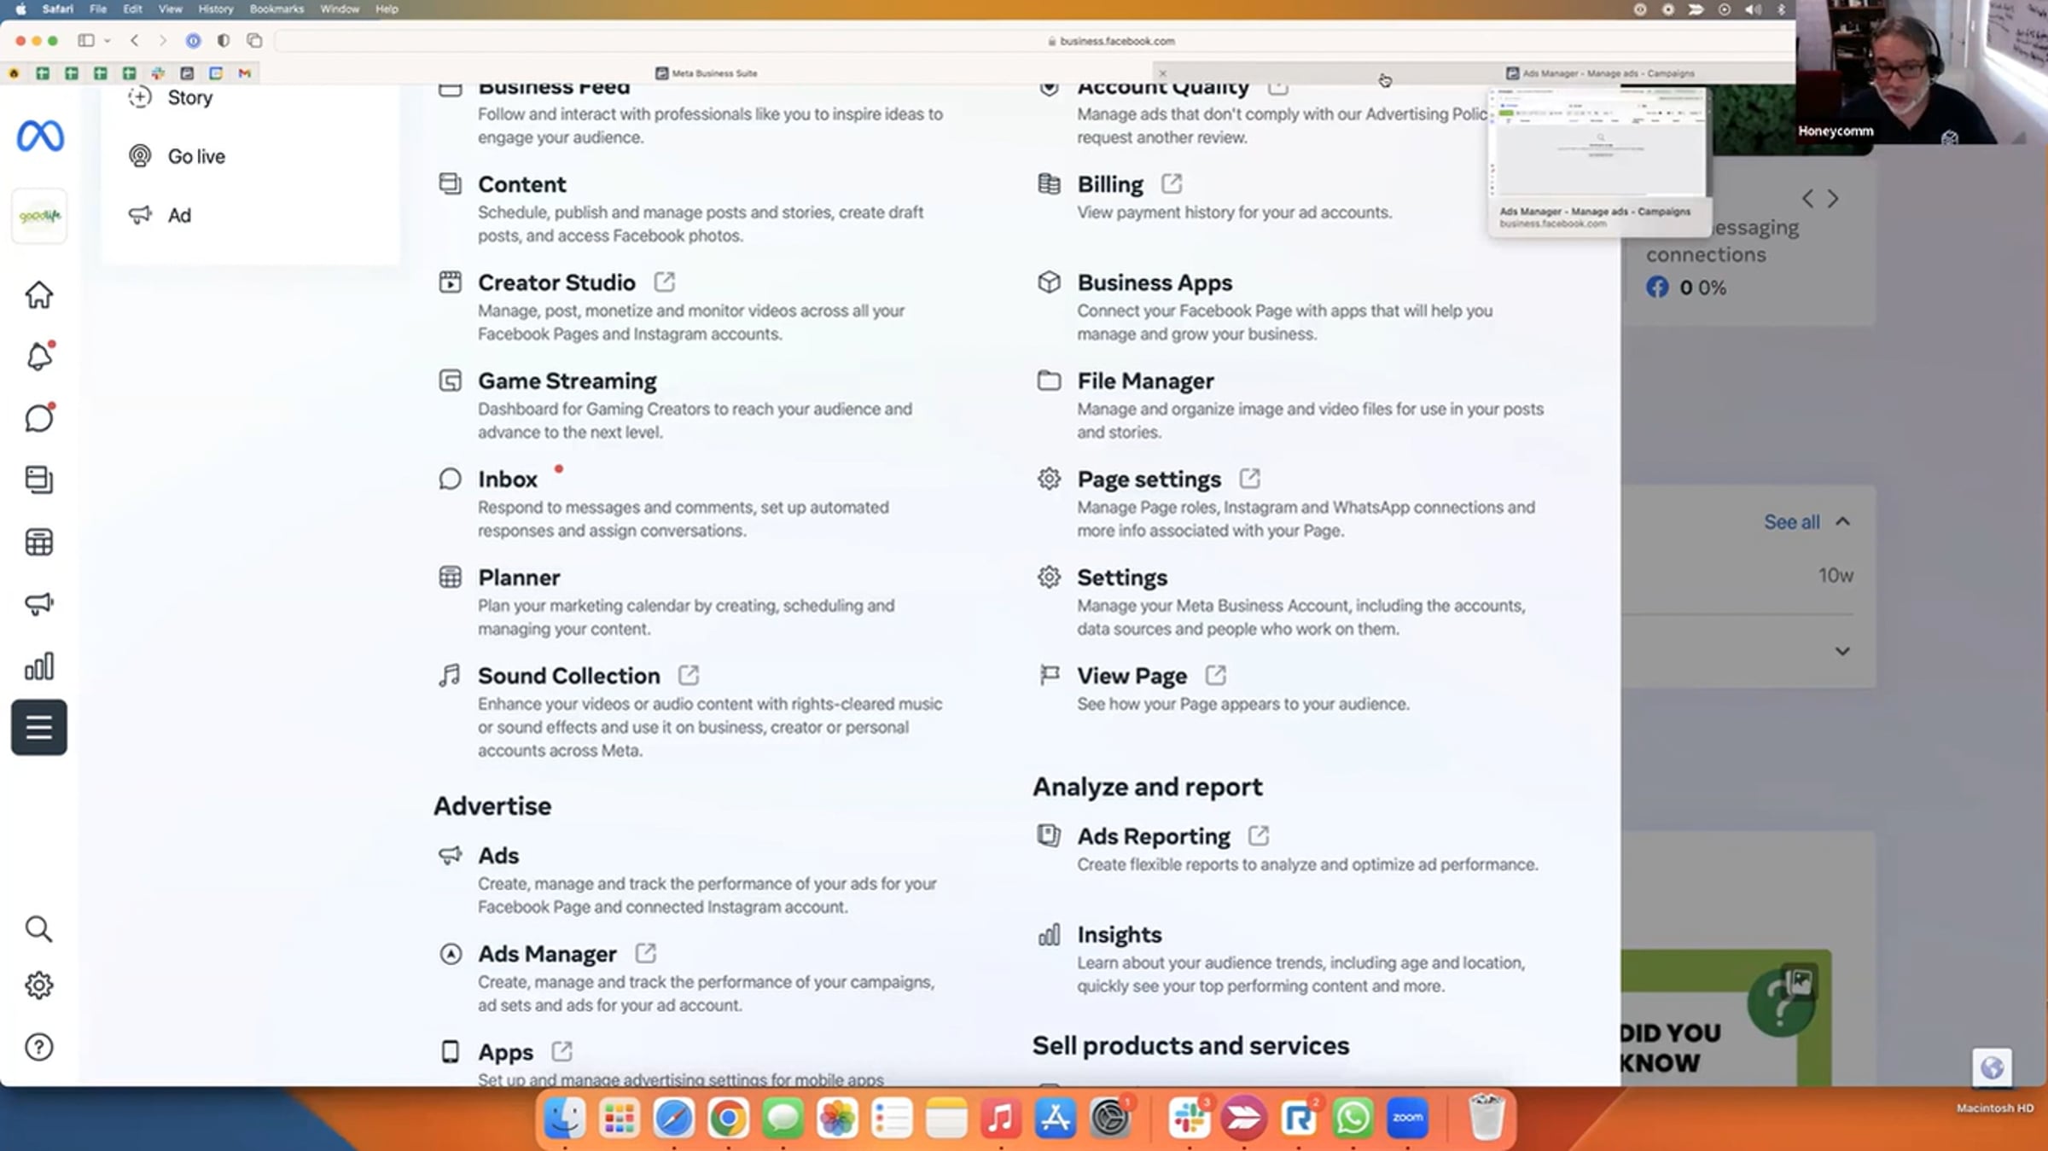This screenshot has height=1151, width=2048.
Task: Expand the chevron below the 10w row
Action: pyautogui.click(x=1842, y=652)
